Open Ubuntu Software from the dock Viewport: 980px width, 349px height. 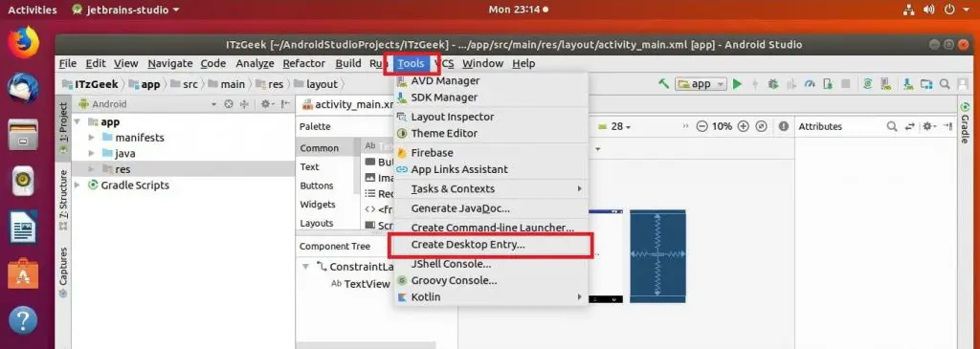(23, 273)
